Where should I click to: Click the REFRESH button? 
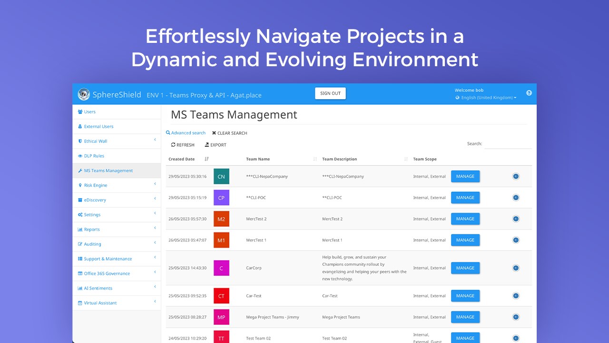pos(183,145)
